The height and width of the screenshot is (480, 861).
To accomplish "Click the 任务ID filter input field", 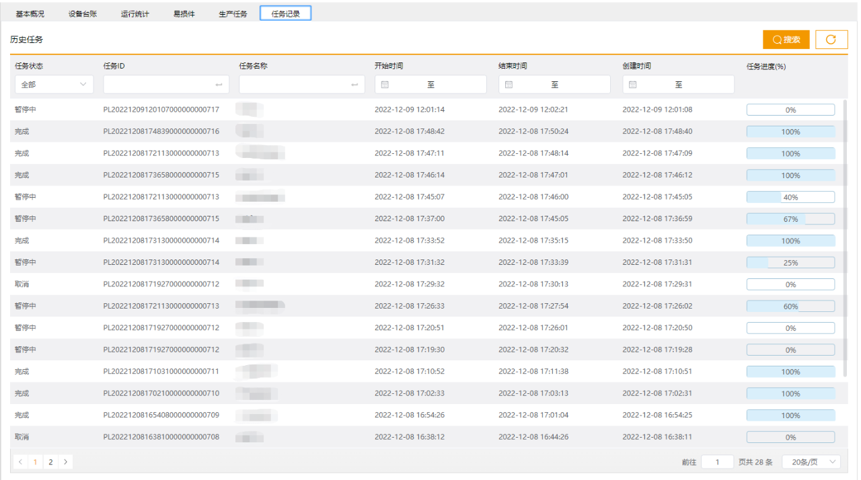I will click(x=158, y=85).
